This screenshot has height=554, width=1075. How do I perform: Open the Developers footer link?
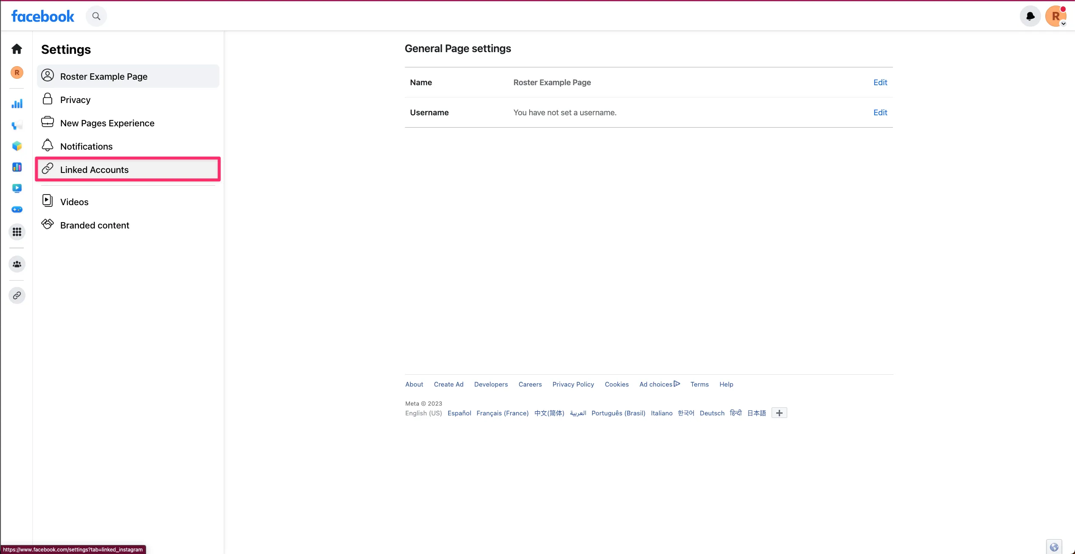tap(491, 384)
